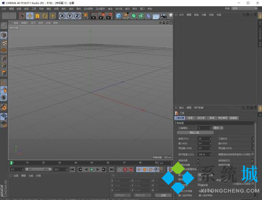Screen dimensions: 262x200
Task: Click the X position coordinate field
Action: (122, 181)
